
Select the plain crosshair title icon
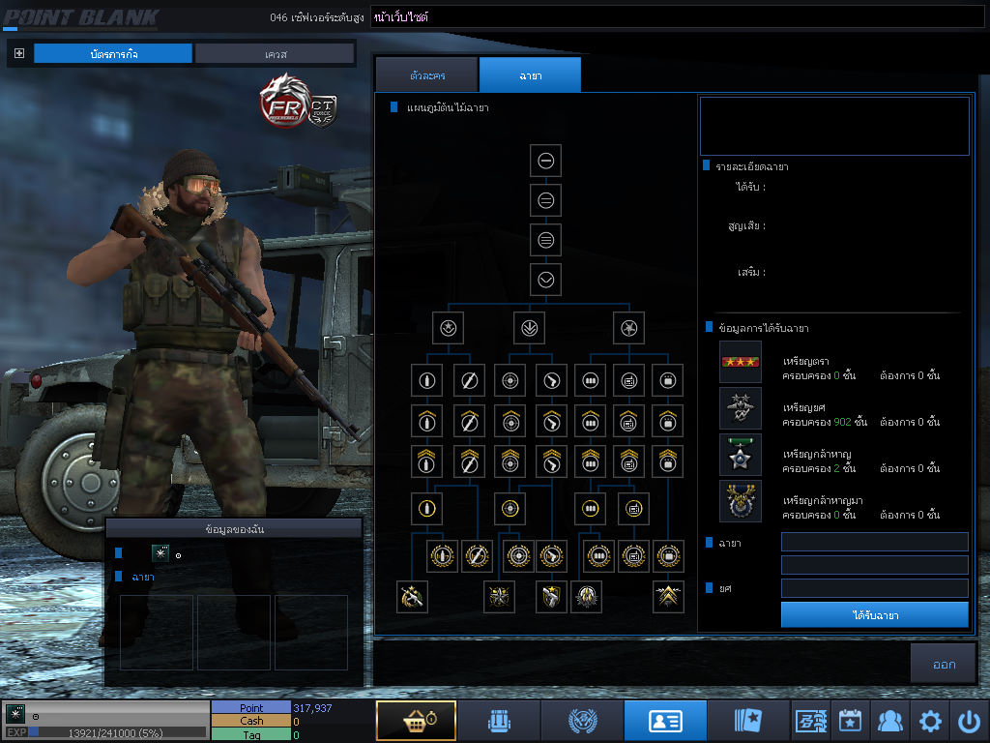(x=510, y=380)
